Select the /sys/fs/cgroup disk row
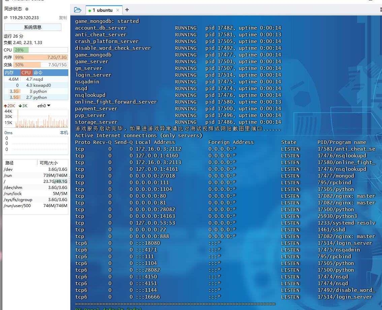The width and height of the screenshot is (382, 310). click(x=36, y=200)
